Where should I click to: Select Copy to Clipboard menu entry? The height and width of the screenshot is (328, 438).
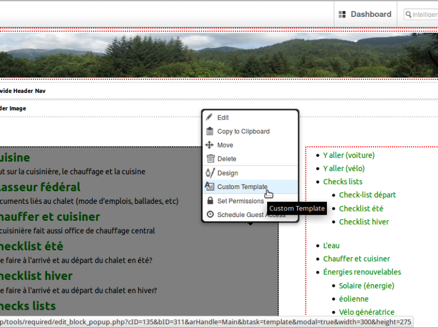coord(250,131)
